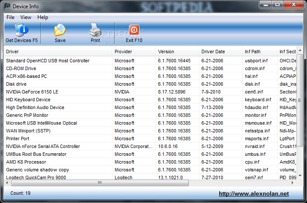
Task: Click the Save folder icon
Action: [60, 30]
